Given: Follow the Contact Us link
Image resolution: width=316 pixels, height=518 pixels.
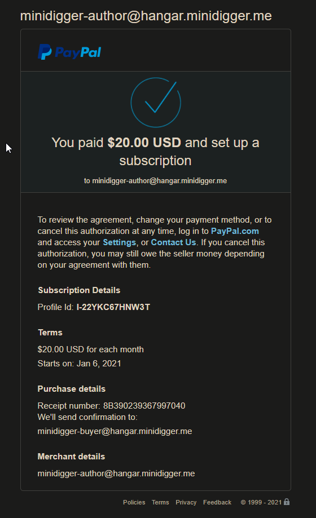Looking at the screenshot, I should [x=173, y=242].
